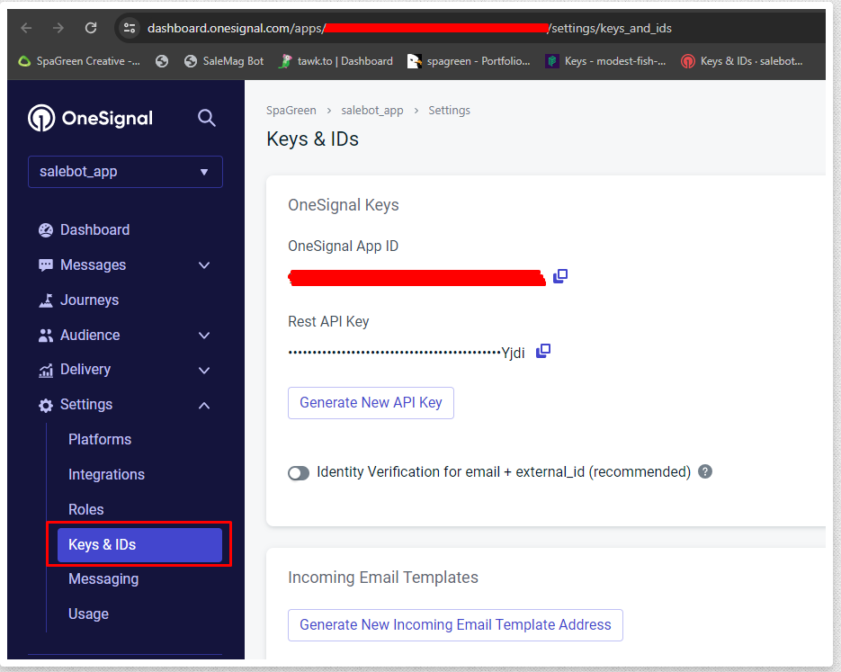Open the salebot_app app selector dropdown
Viewport: 841px width, 672px height.
tap(125, 172)
